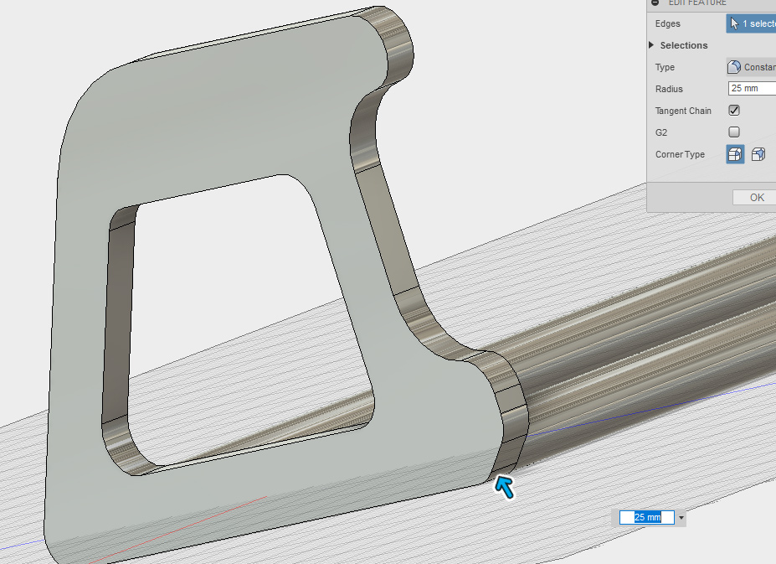Confirm the fillet with the OK button

[x=756, y=198]
